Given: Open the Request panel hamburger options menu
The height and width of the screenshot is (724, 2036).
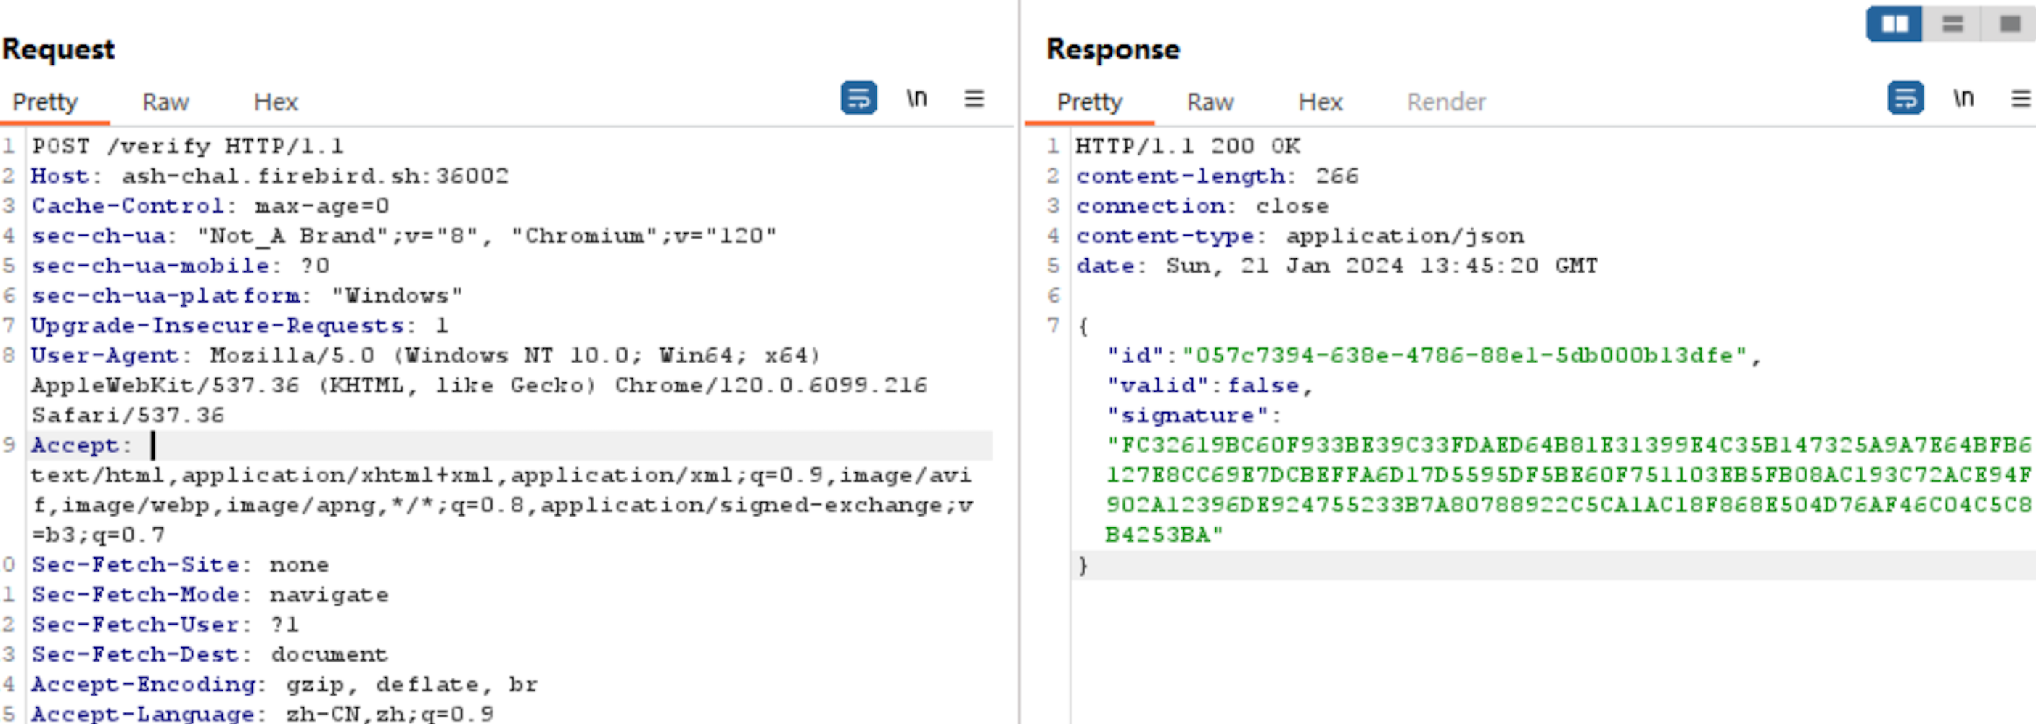Looking at the screenshot, I should click(974, 99).
